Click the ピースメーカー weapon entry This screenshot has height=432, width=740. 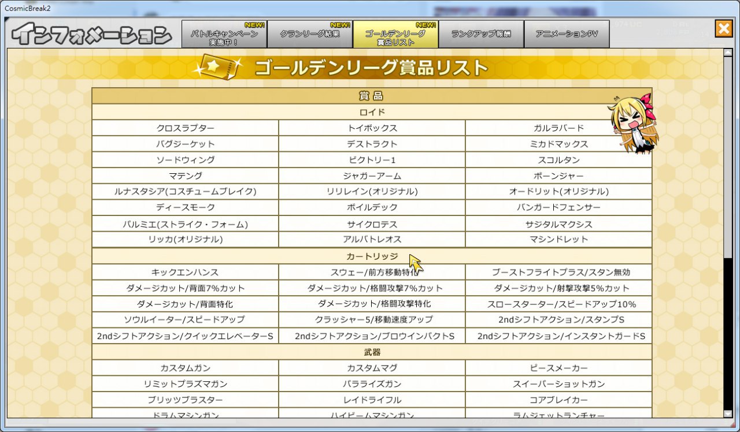pyautogui.click(x=558, y=368)
